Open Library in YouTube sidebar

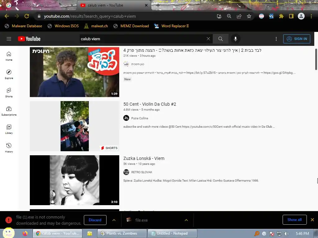9,129
